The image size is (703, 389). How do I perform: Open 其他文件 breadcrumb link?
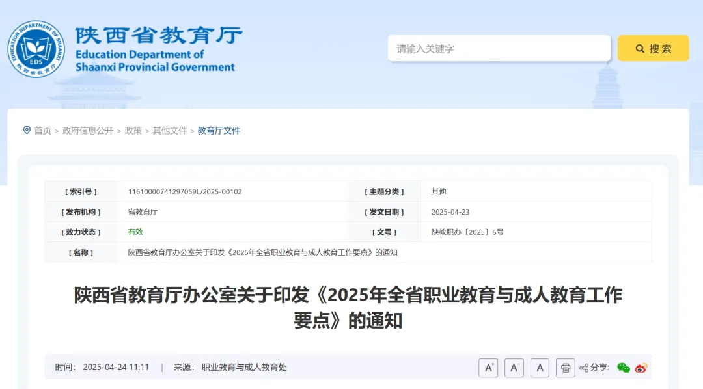point(170,131)
